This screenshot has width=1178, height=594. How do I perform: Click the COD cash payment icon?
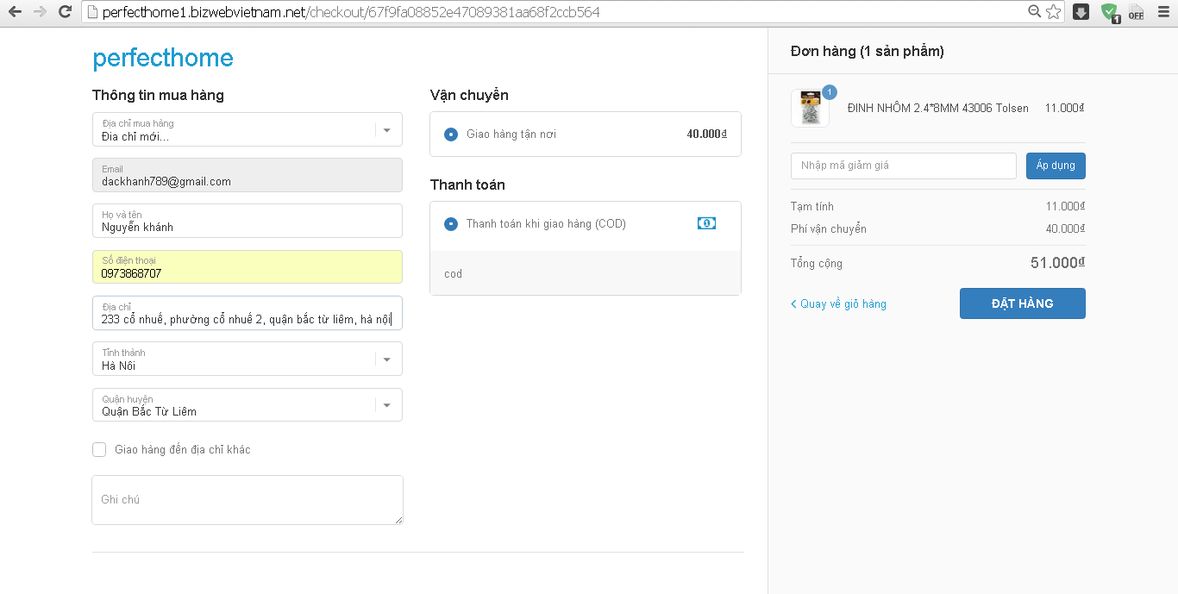click(x=706, y=223)
